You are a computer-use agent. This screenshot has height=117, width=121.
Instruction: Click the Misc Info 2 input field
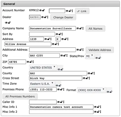(61, 112)
